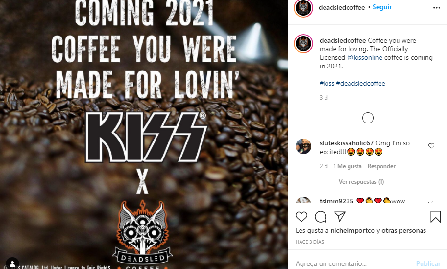Show tagged people icon on photo

pos(13,263)
